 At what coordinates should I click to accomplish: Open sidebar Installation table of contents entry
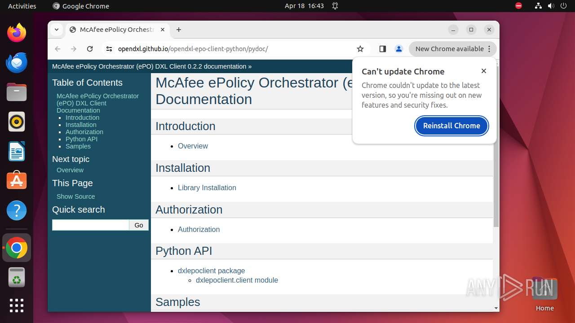click(x=81, y=125)
